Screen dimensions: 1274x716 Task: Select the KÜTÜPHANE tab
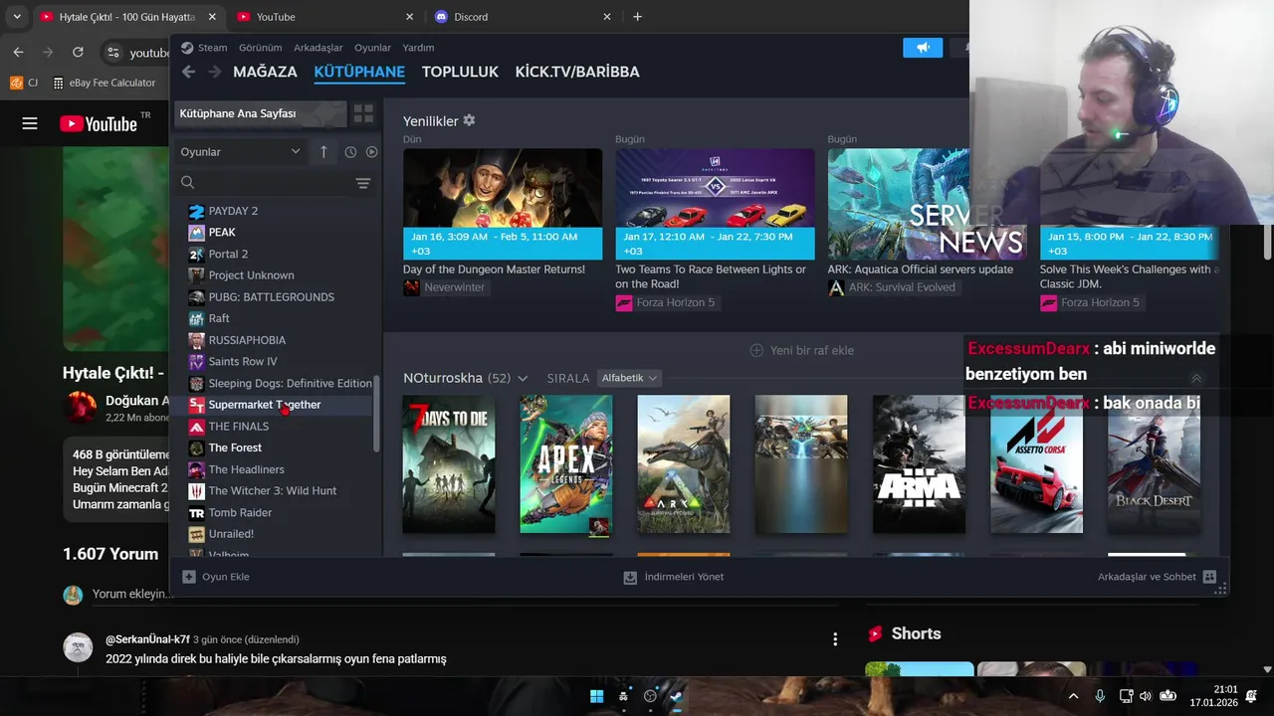[359, 72]
